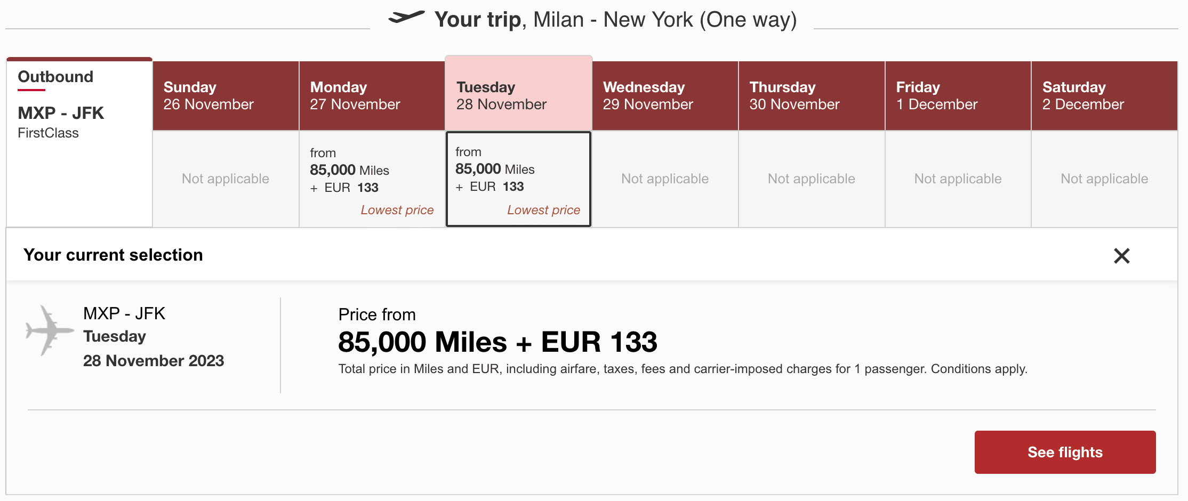Select the Sunday 26 November tab
1188x501 pixels.
(226, 96)
